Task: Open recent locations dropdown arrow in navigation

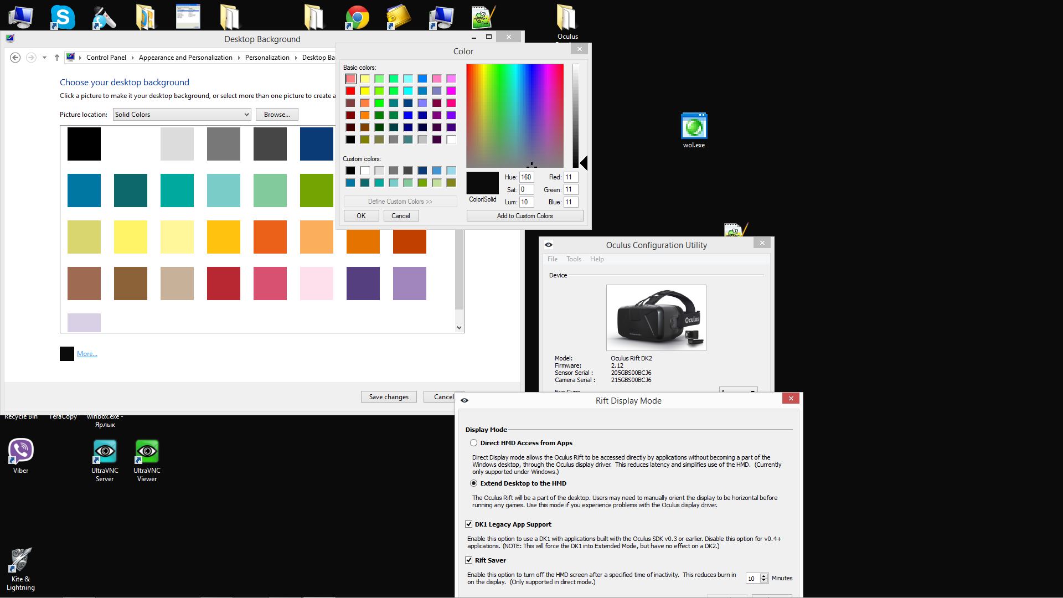Action: point(44,58)
